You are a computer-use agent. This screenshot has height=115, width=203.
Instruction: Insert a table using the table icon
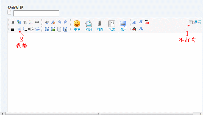pos(19,29)
